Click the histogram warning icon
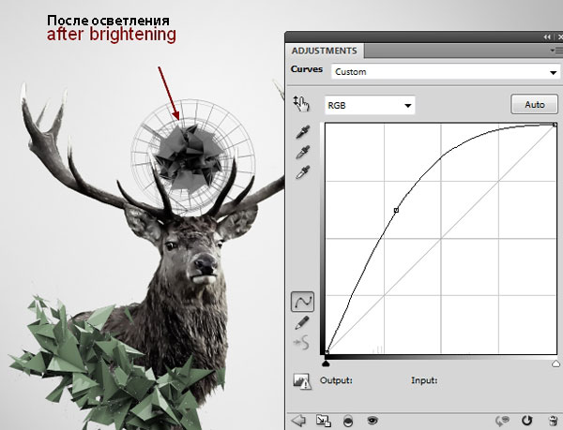The height and width of the screenshot is (430, 563). click(x=302, y=381)
